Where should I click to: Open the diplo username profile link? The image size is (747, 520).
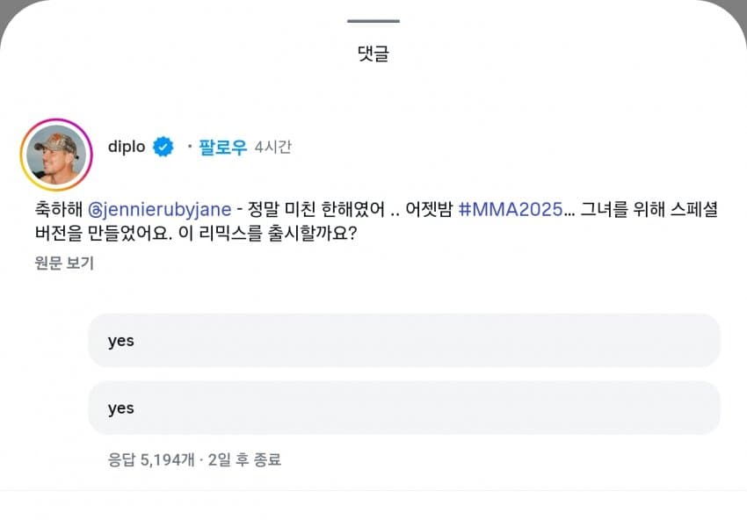point(127,147)
